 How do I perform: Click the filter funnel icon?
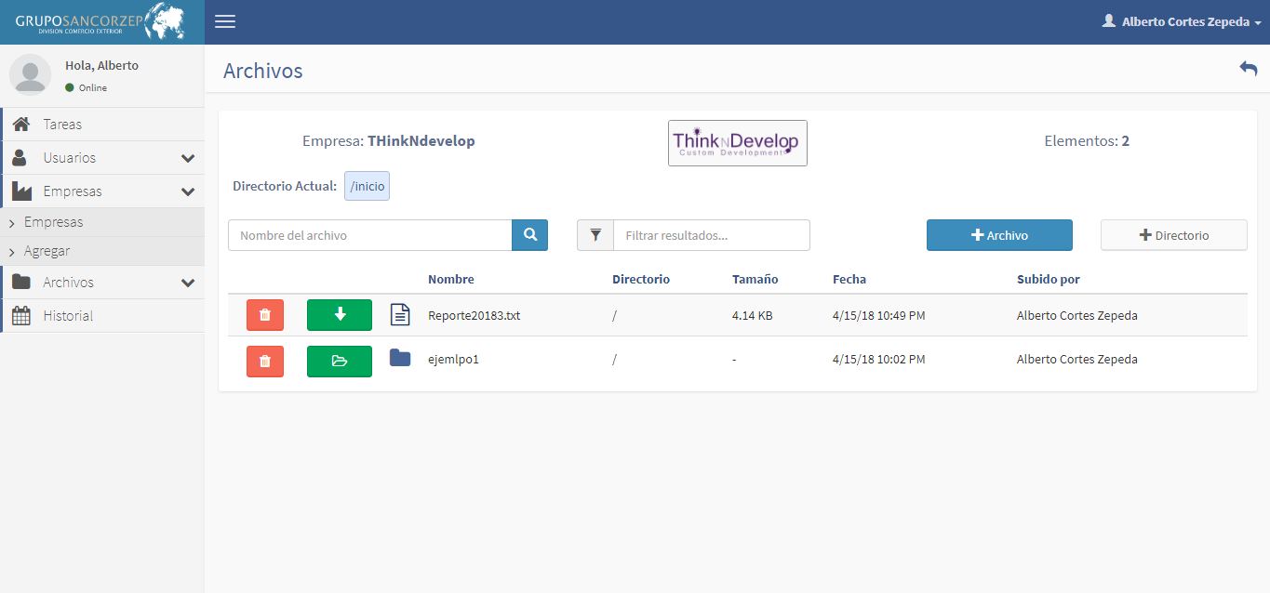pos(595,235)
